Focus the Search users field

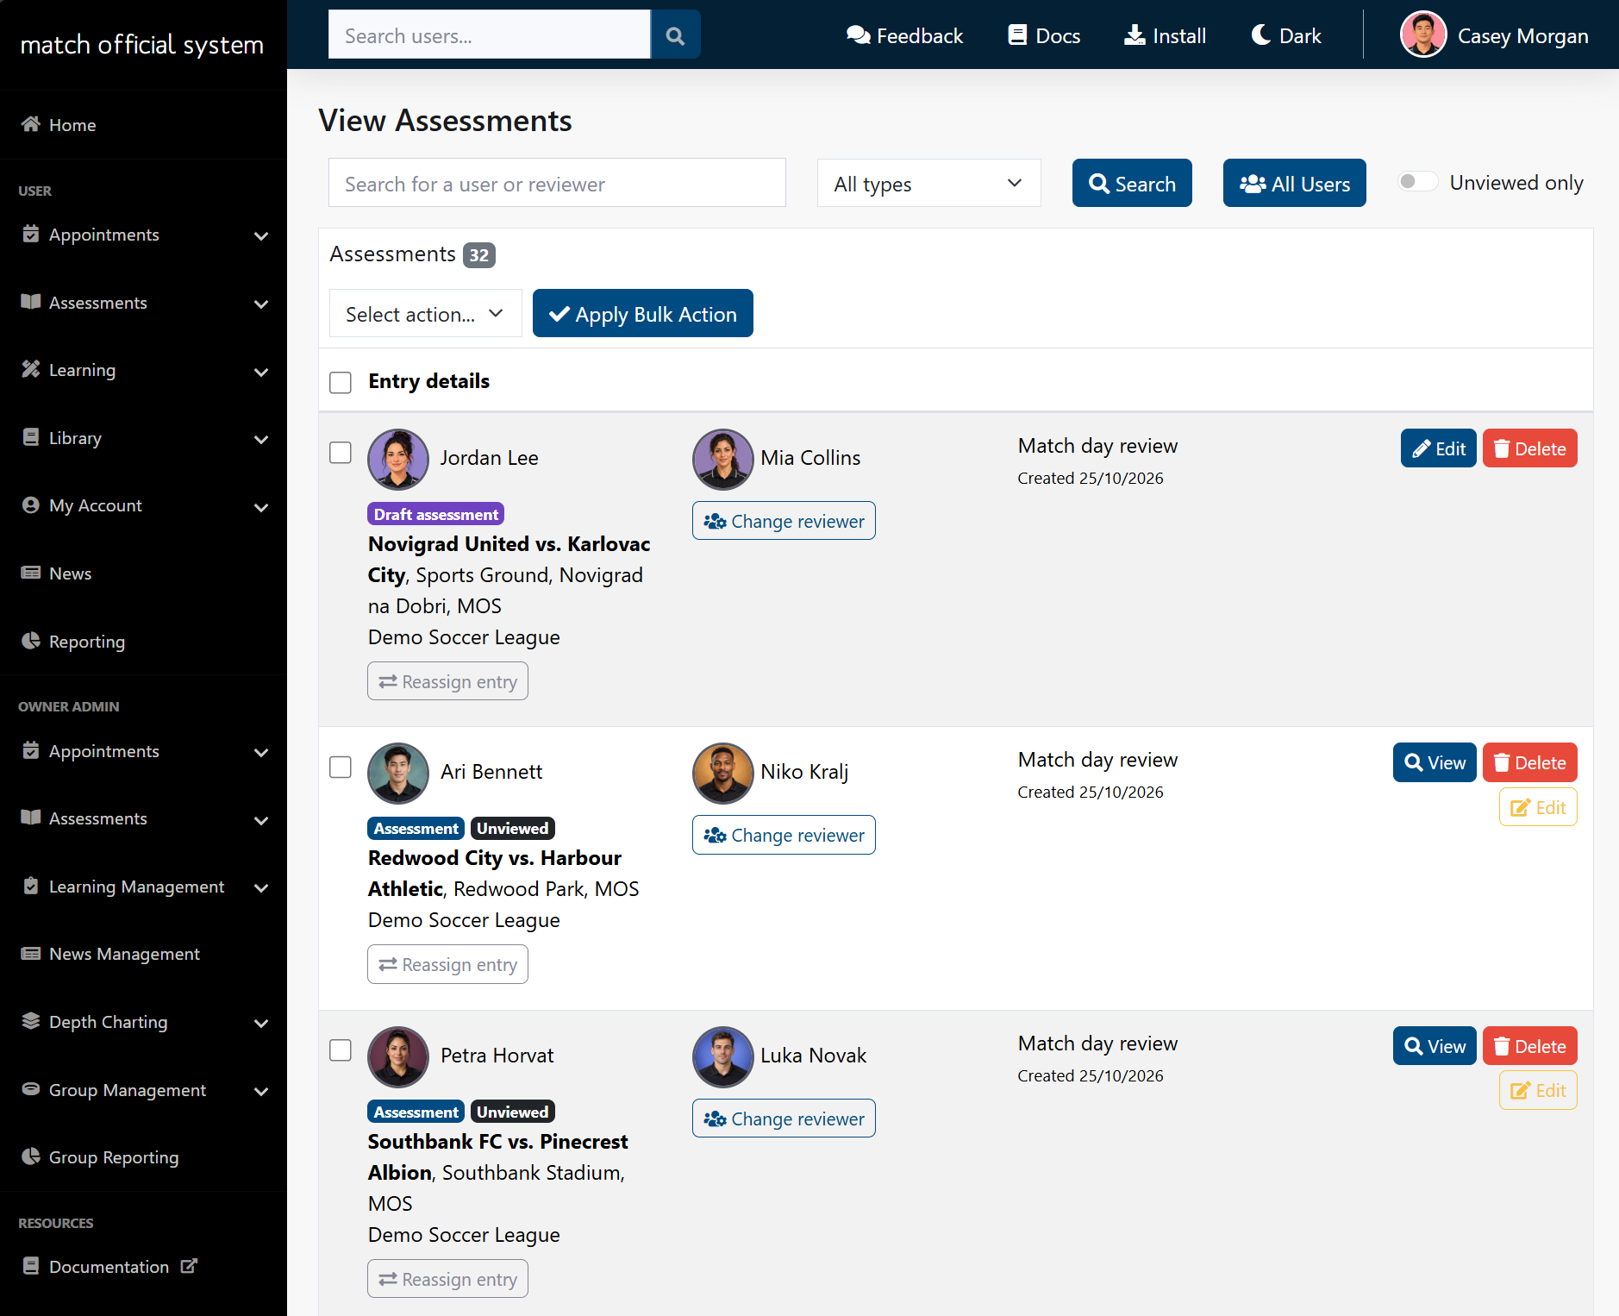pos(489,35)
